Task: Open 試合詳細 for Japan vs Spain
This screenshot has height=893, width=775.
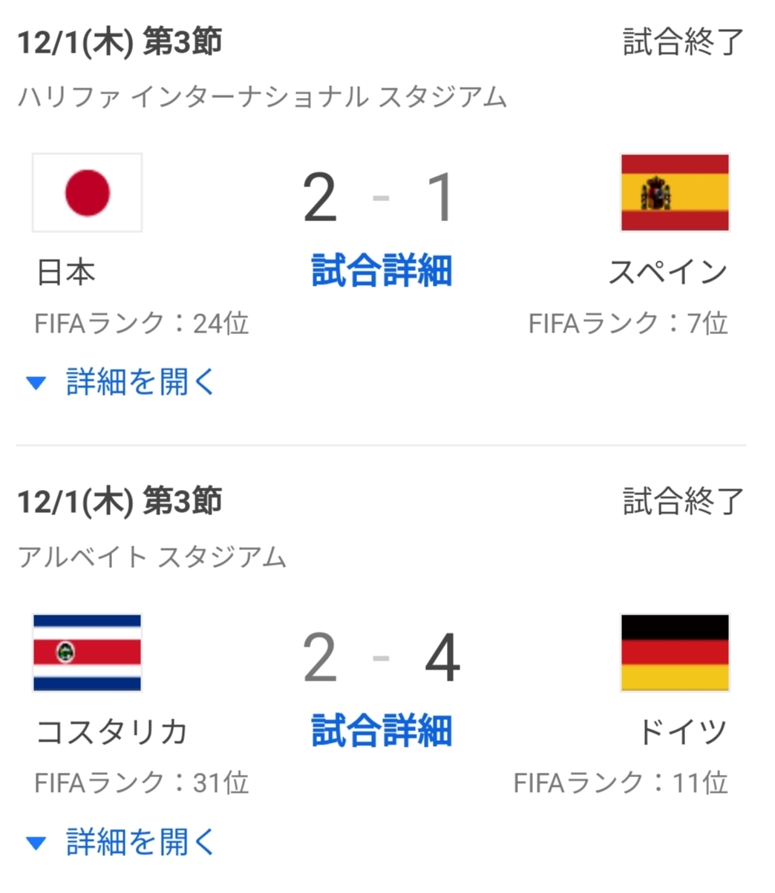Action: tap(382, 271)
